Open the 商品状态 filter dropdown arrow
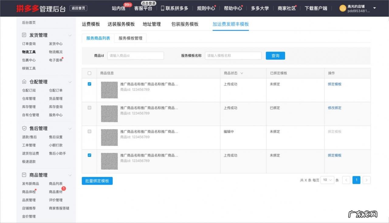Screen dimensions: 389x223 [242, 73]
